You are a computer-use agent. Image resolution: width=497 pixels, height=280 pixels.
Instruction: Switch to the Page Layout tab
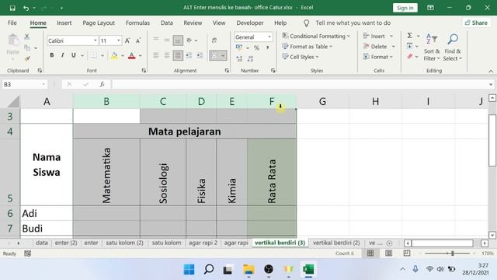click(x=99, y=23)
